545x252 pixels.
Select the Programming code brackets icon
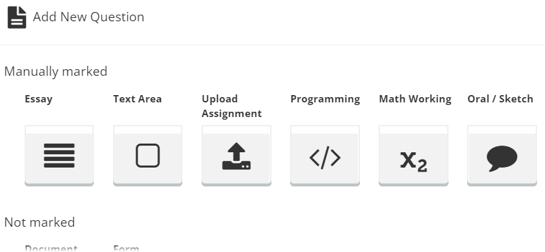pos(325,158)
